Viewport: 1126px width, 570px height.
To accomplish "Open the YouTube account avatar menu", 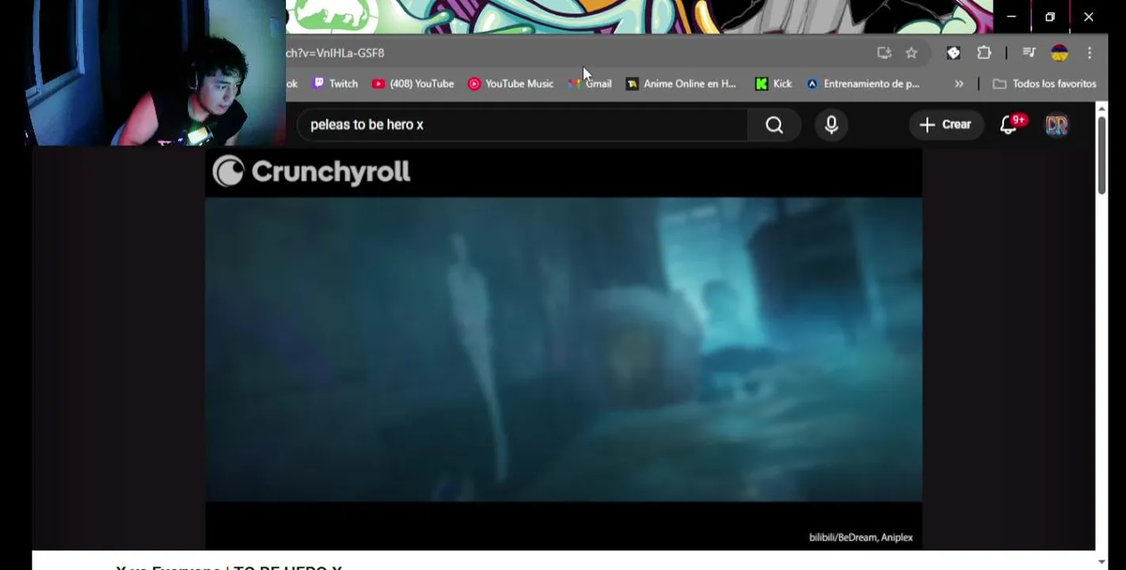I will (x=1056, y=124).
